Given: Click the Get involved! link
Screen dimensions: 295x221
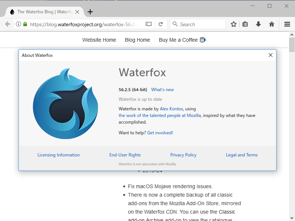Looking at the screenshot, I should [160, 133].
